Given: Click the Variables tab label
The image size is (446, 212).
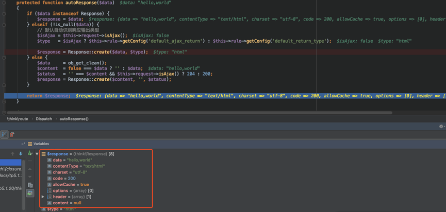Looking at the screenshot, I should click(41, 144).
